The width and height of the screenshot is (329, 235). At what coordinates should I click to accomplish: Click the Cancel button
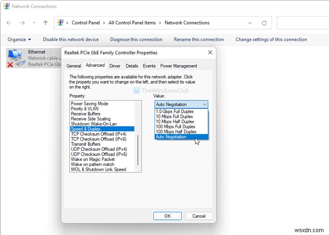tap(199, 216)
